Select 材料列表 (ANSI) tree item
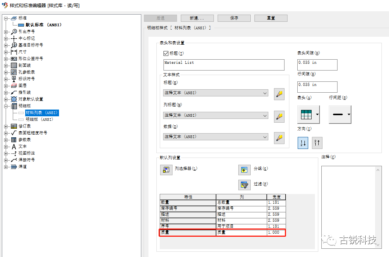Image resolution: width=389 pixels, height=257 pixels. [42, 113]
